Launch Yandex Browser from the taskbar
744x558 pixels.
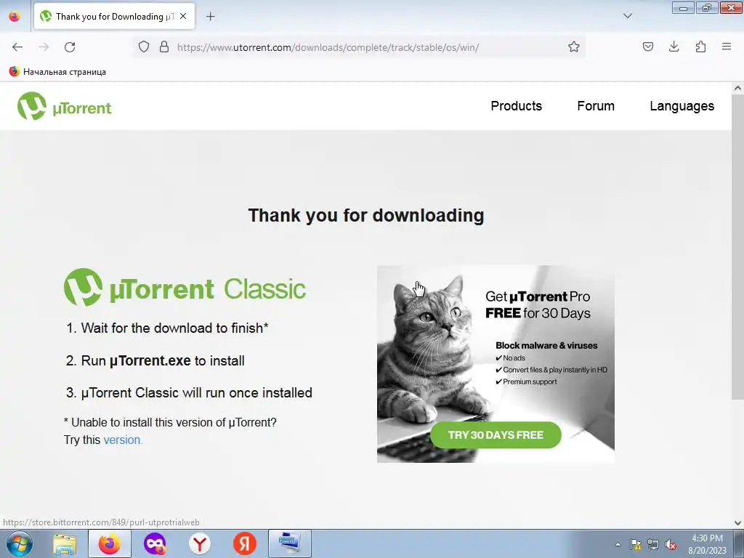pyautogui.click(x=199, y=543)
